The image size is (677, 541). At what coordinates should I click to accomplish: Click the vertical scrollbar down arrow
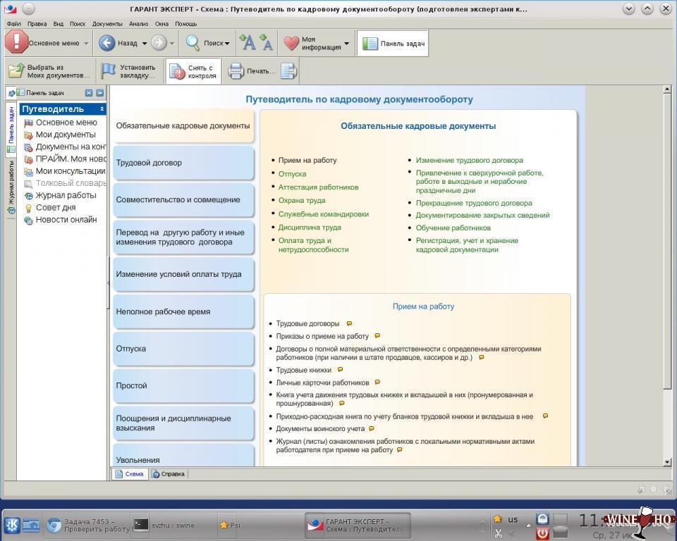coord(667,462)
